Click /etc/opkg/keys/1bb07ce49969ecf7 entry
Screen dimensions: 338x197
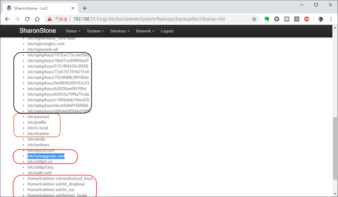click(58, 61)
